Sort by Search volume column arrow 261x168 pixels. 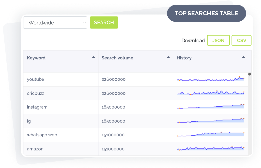pos(168,57)
